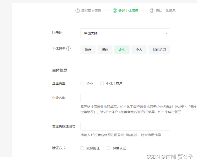
Task: Choose 支付验证 as verification method
Action: (x=82, y=148)
